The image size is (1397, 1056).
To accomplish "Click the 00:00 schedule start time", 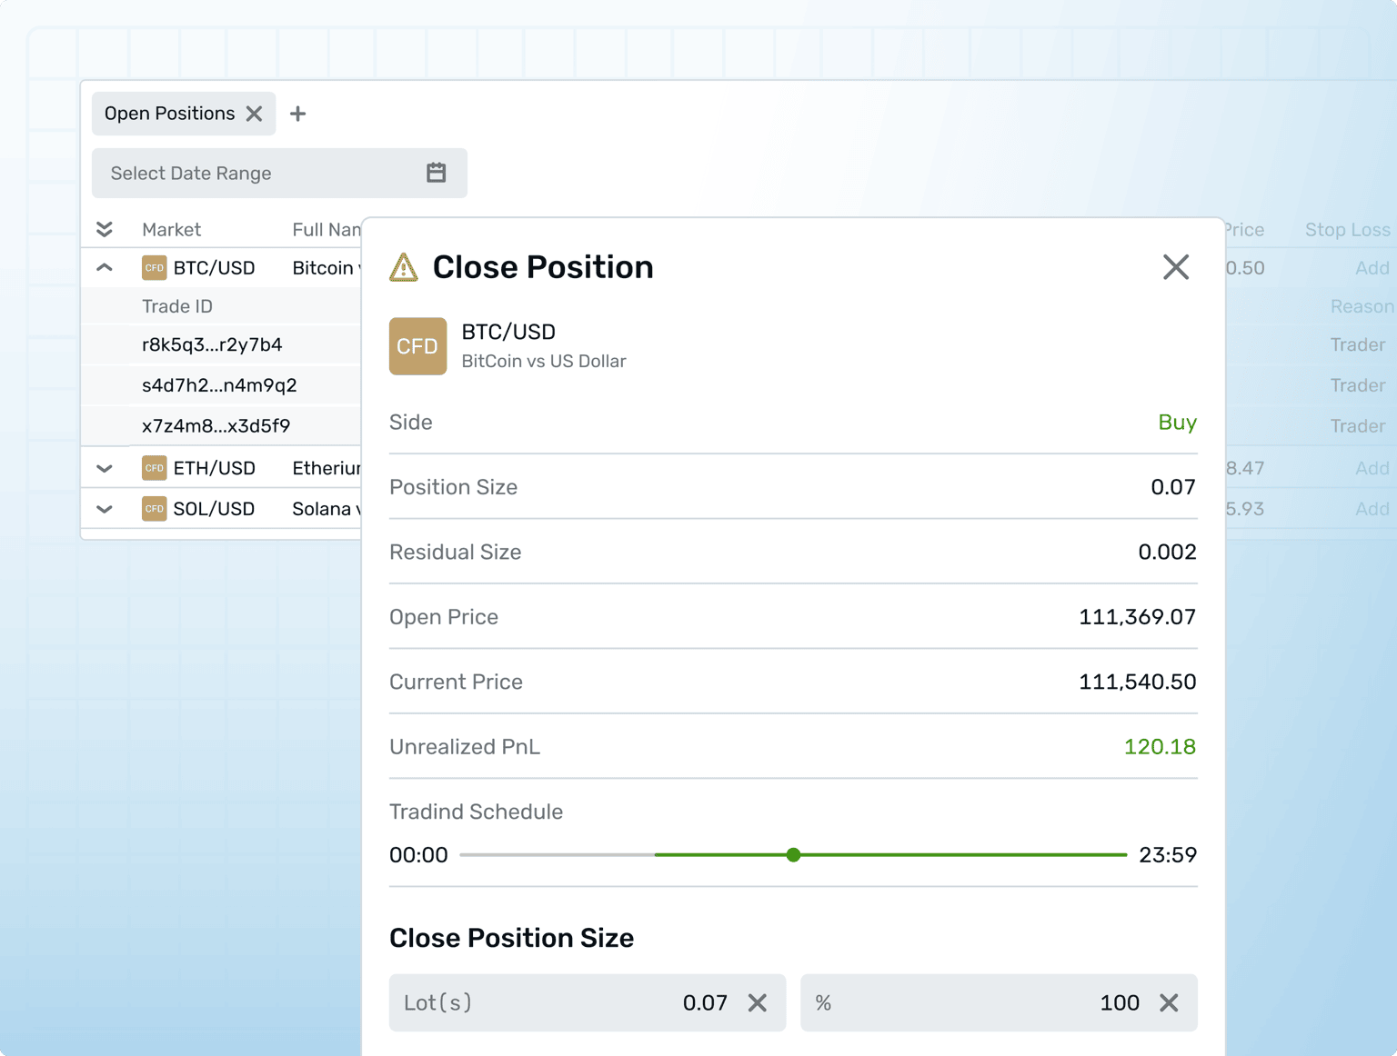I will tap(418, 855).
